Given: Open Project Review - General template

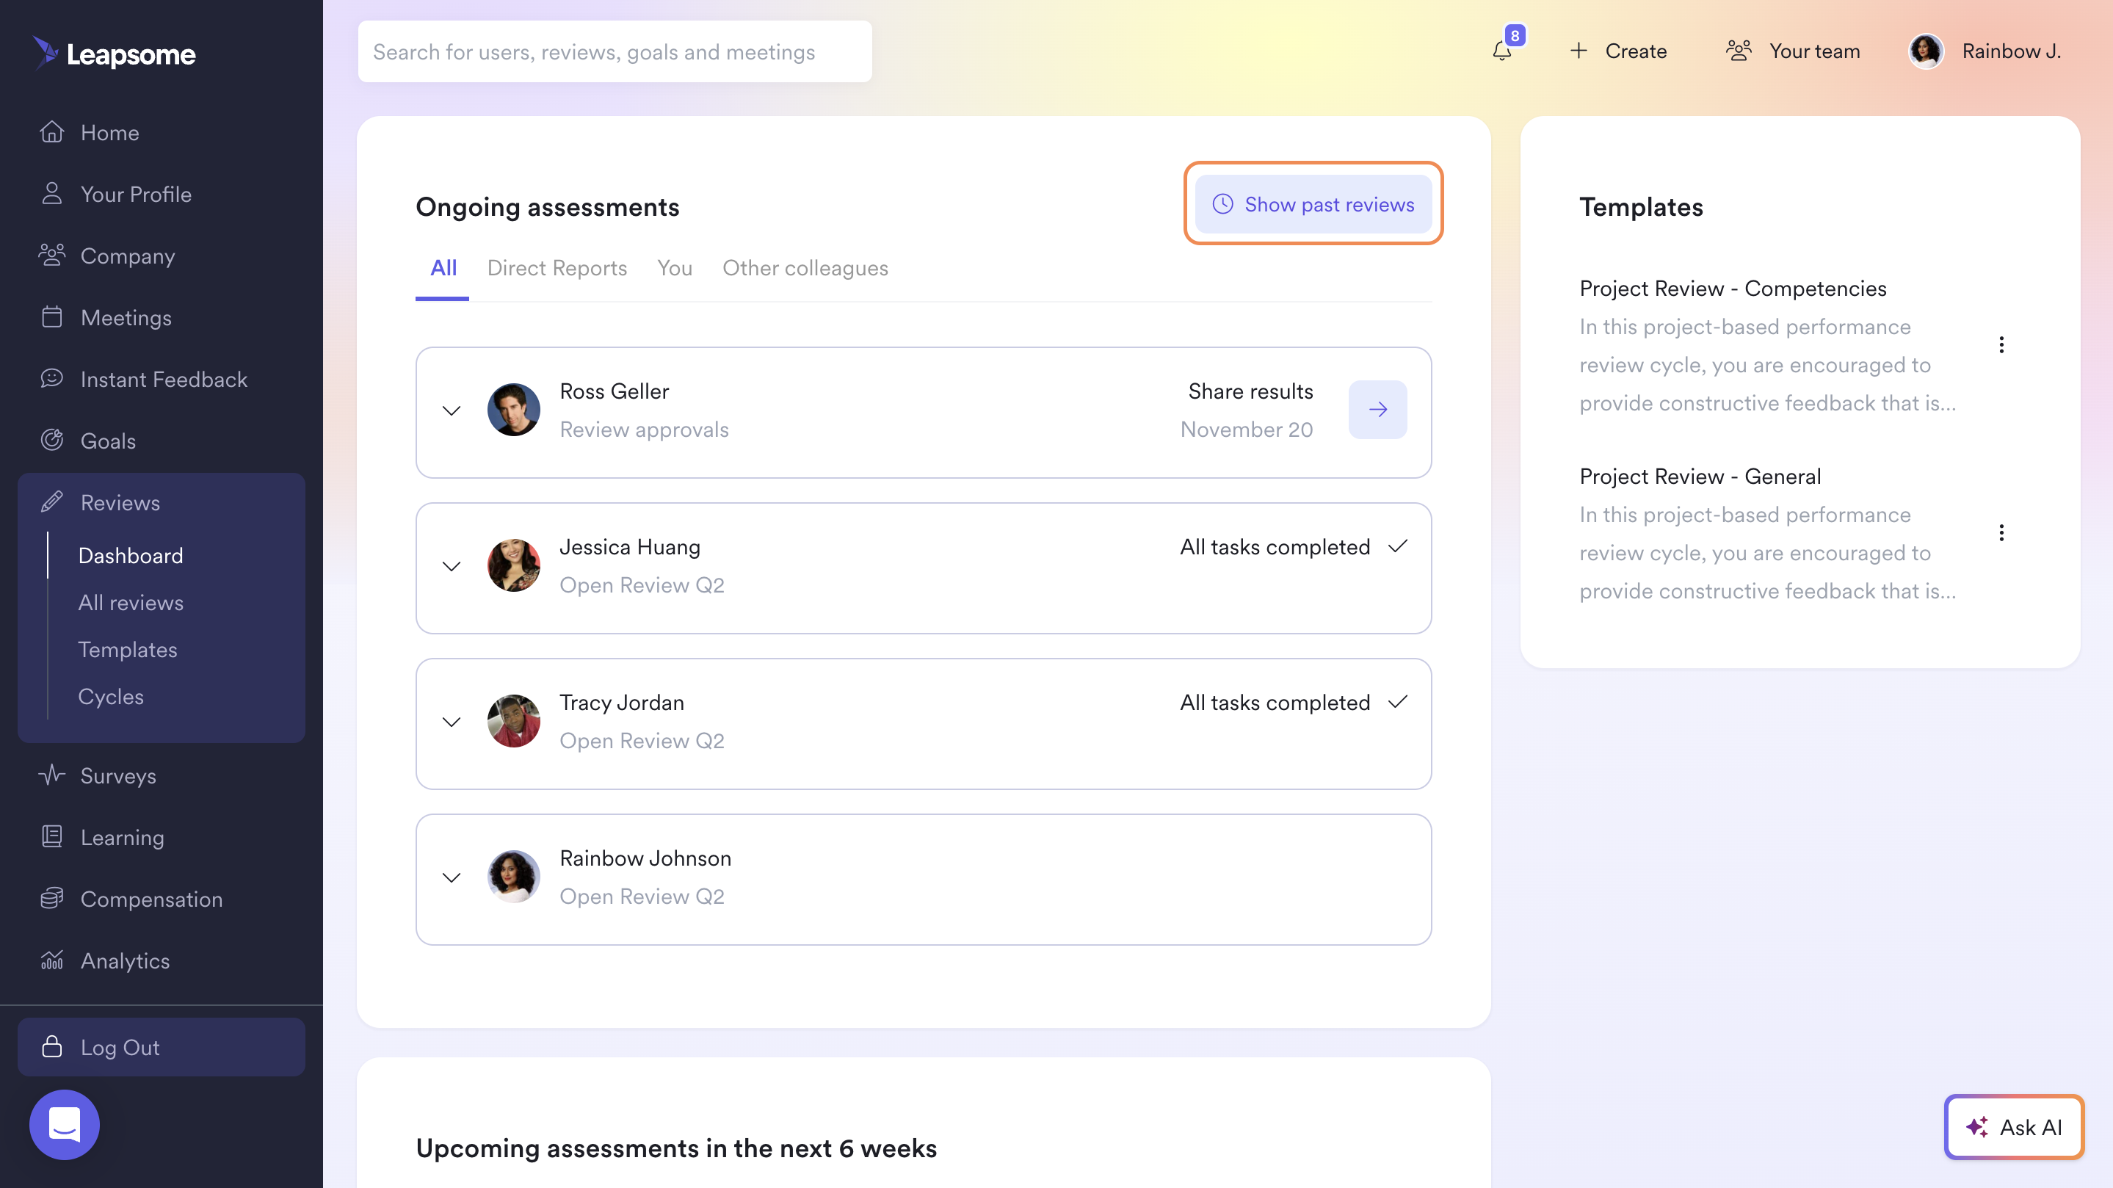Looking at the screenshot, I should coord(1700,476).
